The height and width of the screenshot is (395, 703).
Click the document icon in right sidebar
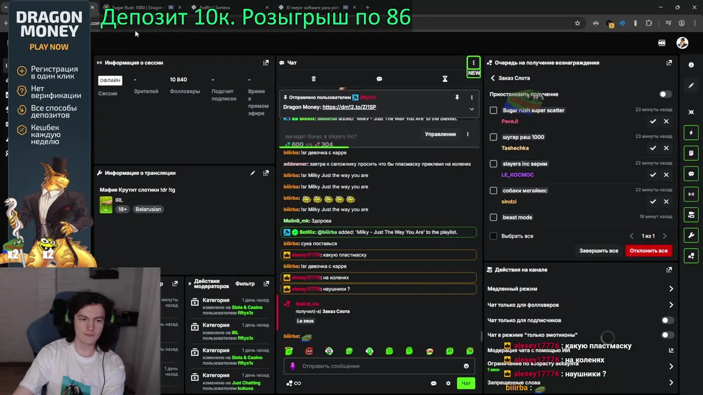click(x=691, y=153)
